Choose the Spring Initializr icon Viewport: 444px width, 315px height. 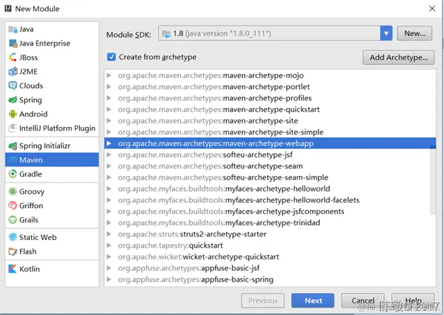12,146
